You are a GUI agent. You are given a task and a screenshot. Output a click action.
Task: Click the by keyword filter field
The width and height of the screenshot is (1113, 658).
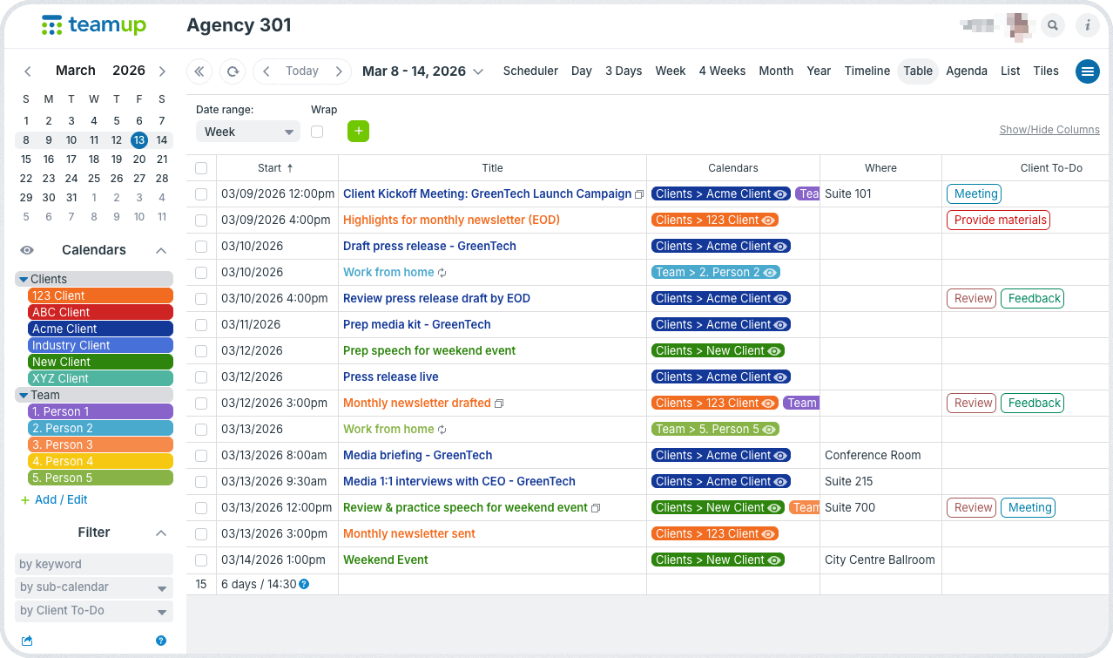94,564
